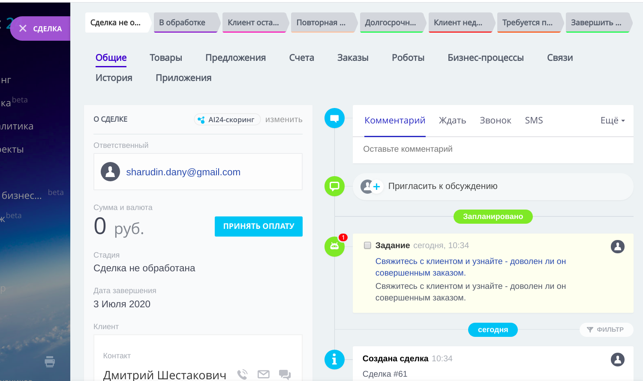The width and height of the screenshot is (643, 381).
Task: Click the AI24-скоринг network icon
Action: click(x=201, y=120)
